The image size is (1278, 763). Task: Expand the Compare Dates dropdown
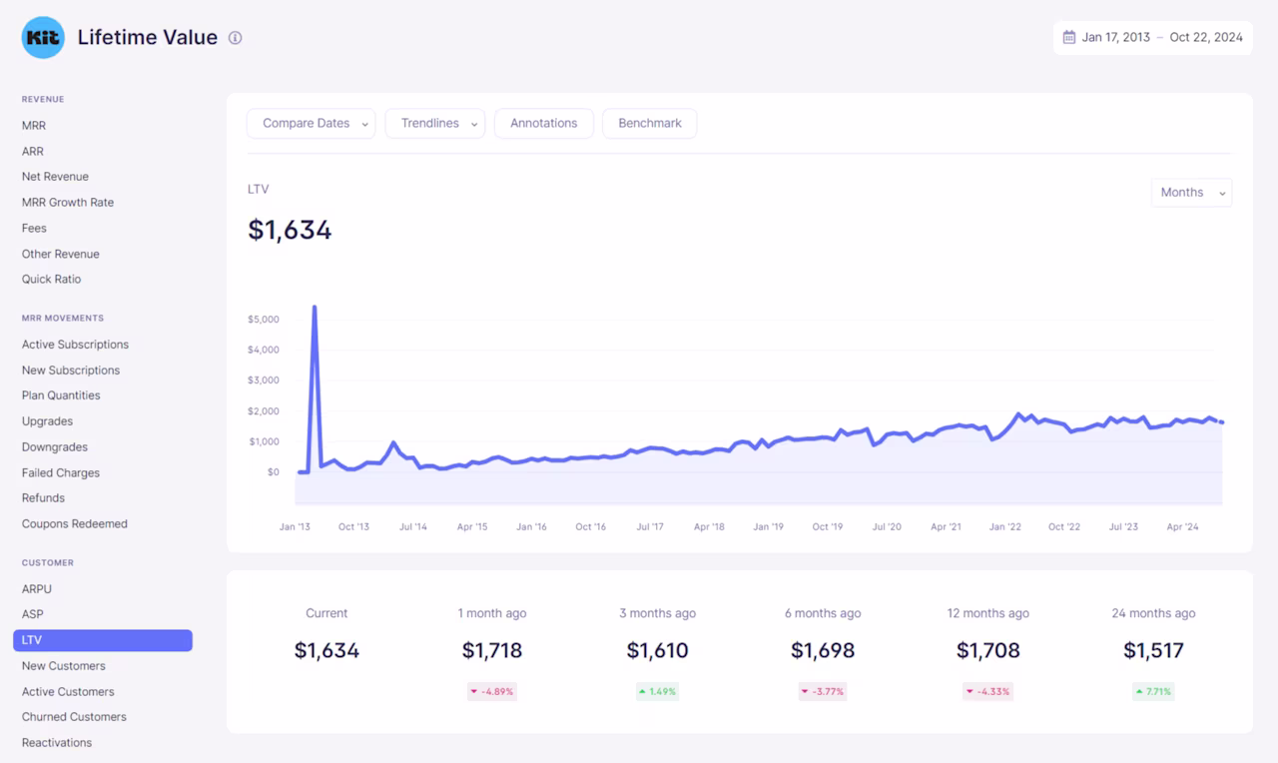(x=311, y=124)
